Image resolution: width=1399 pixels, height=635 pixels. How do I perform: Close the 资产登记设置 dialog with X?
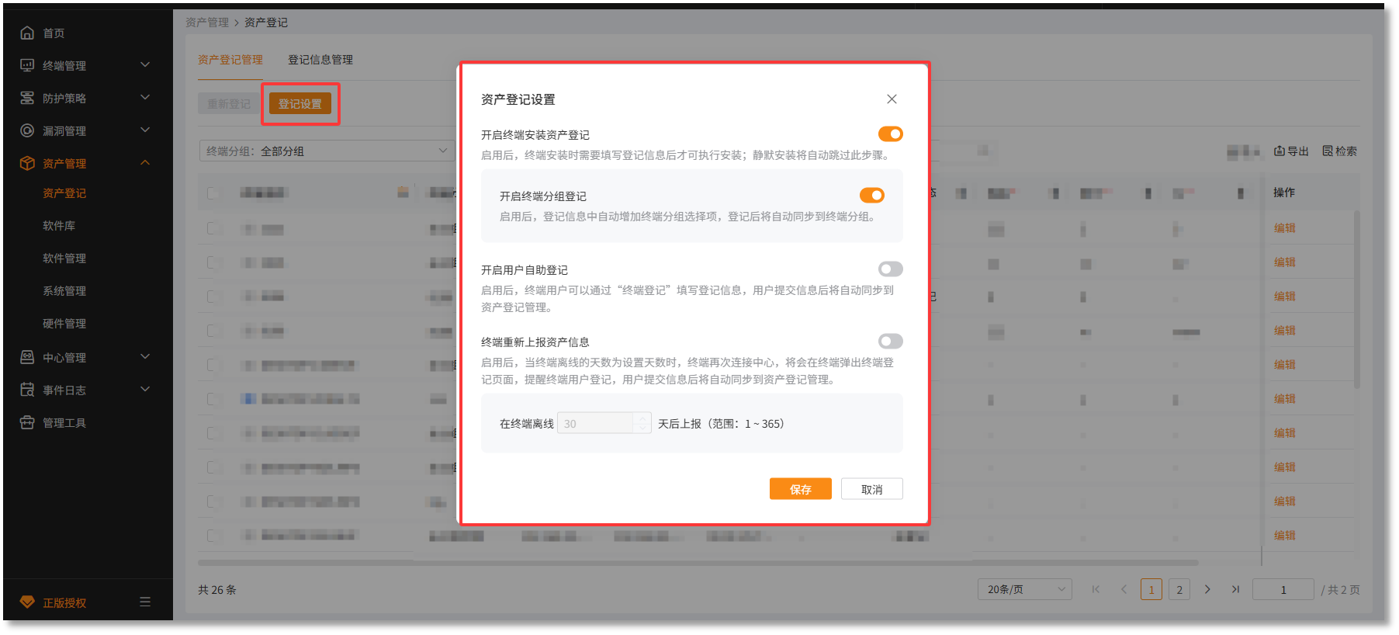(892, 99)
